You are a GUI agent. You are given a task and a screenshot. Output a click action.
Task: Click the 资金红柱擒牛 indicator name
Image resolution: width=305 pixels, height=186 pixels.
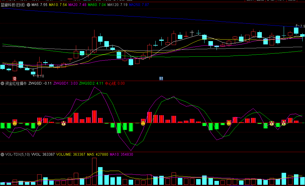tap(16, 83)
